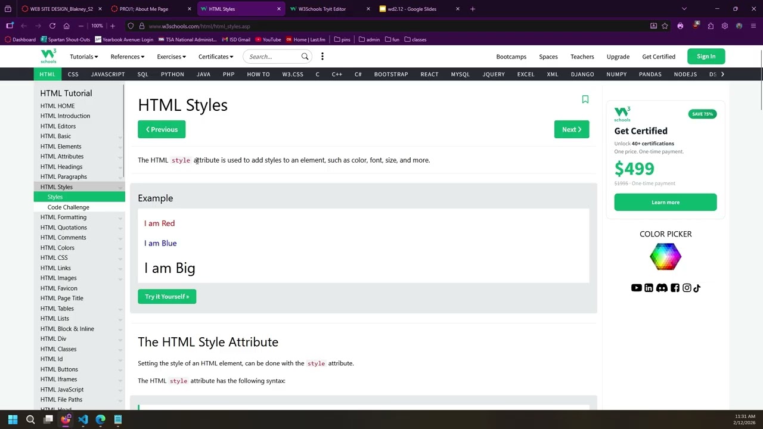763x429 pixels.
Task: Open the Windows Start menu
Action: tap(13, 419)
